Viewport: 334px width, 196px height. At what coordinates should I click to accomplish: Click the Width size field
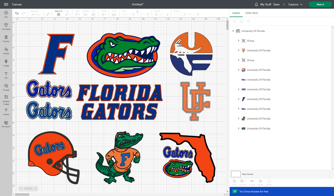(129, 14)
